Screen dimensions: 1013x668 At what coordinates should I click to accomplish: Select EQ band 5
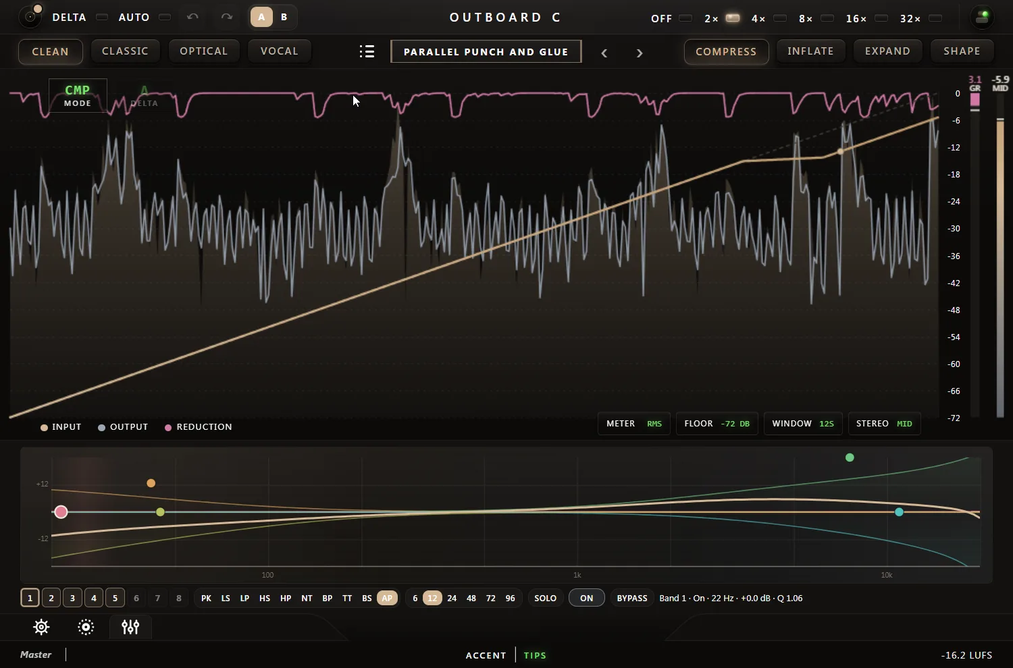[115, 598]
